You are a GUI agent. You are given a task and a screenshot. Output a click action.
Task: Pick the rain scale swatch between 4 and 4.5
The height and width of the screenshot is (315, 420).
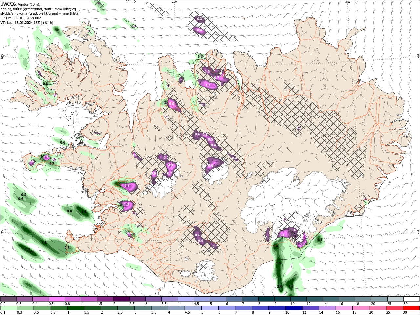tap(177, 308)
